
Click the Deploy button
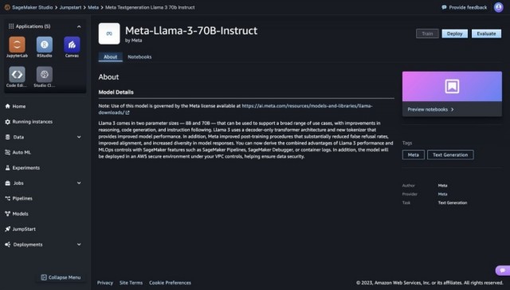tap(455, 33)
